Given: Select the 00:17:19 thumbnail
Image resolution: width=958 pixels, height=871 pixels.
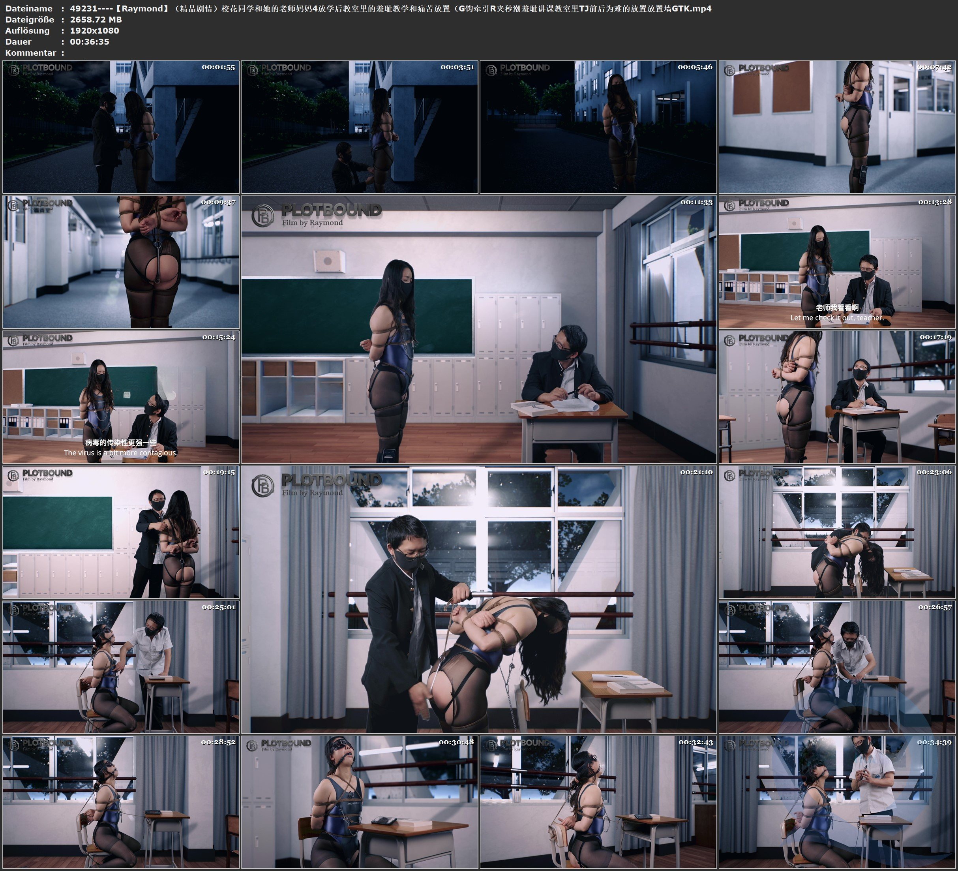Looking at the screenshot, I should 837,397.
